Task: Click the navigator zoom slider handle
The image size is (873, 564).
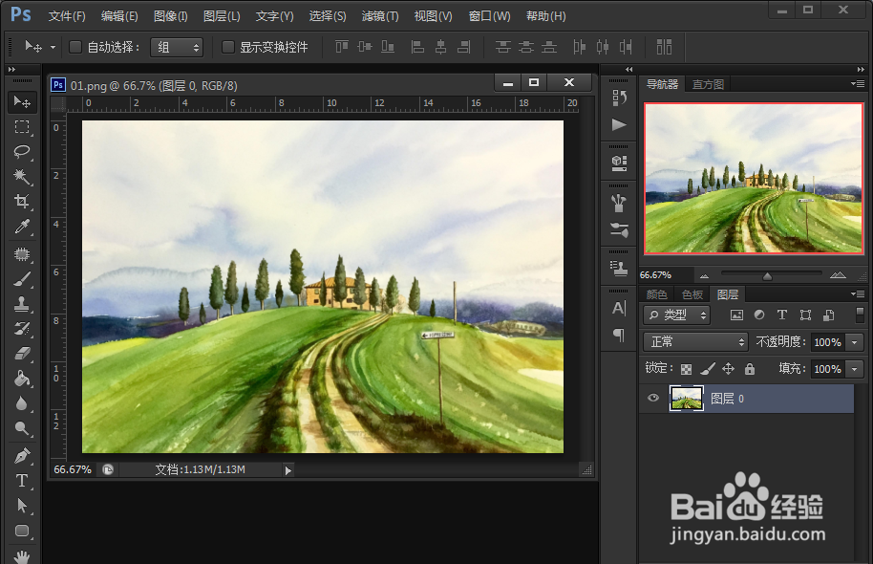Action: click(x=767, y=276)
